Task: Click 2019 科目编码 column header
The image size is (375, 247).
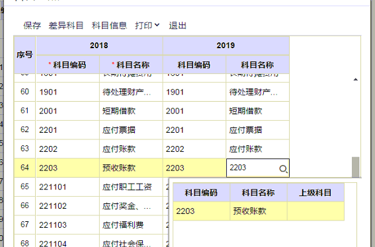Action: [194, 65]
